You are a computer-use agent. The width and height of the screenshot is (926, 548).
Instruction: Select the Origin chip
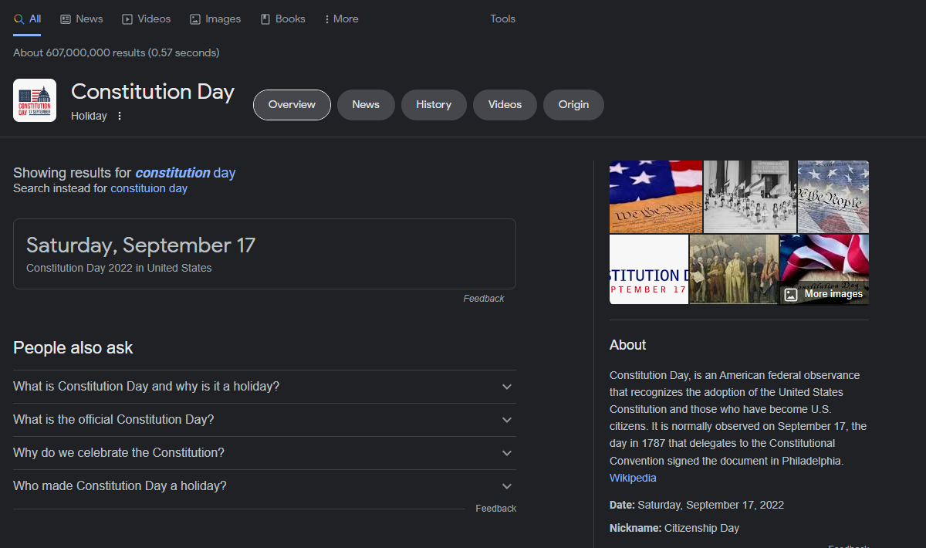tap(573, 105)
